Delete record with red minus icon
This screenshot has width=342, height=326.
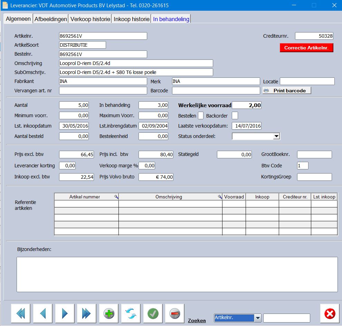coord(175,314)
